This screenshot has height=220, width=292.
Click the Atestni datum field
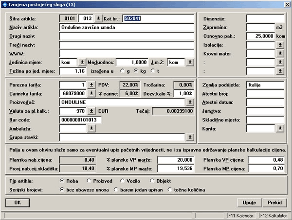pos(265,102)
